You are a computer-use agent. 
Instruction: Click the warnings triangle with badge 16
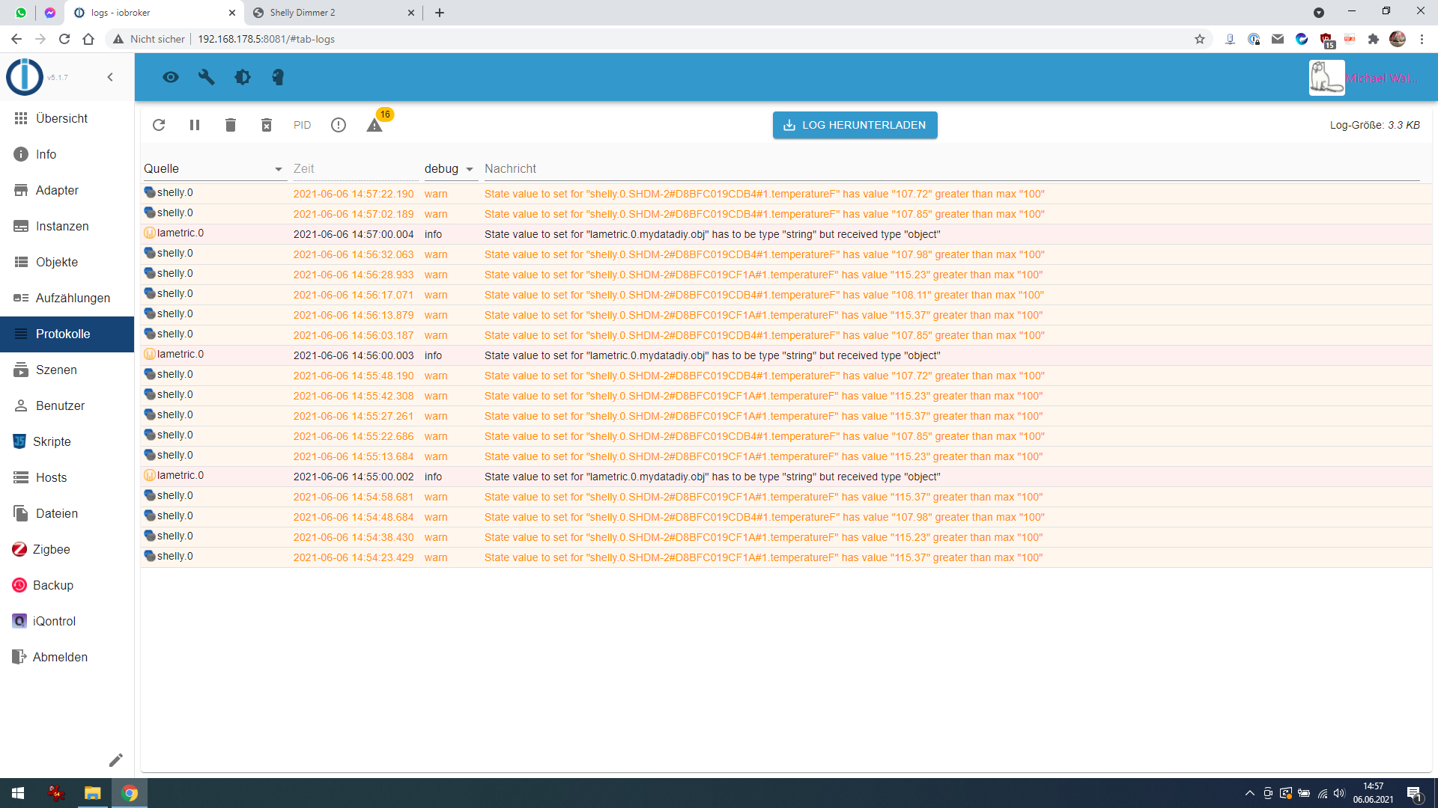pyautogui.click(x=374, y=125)
